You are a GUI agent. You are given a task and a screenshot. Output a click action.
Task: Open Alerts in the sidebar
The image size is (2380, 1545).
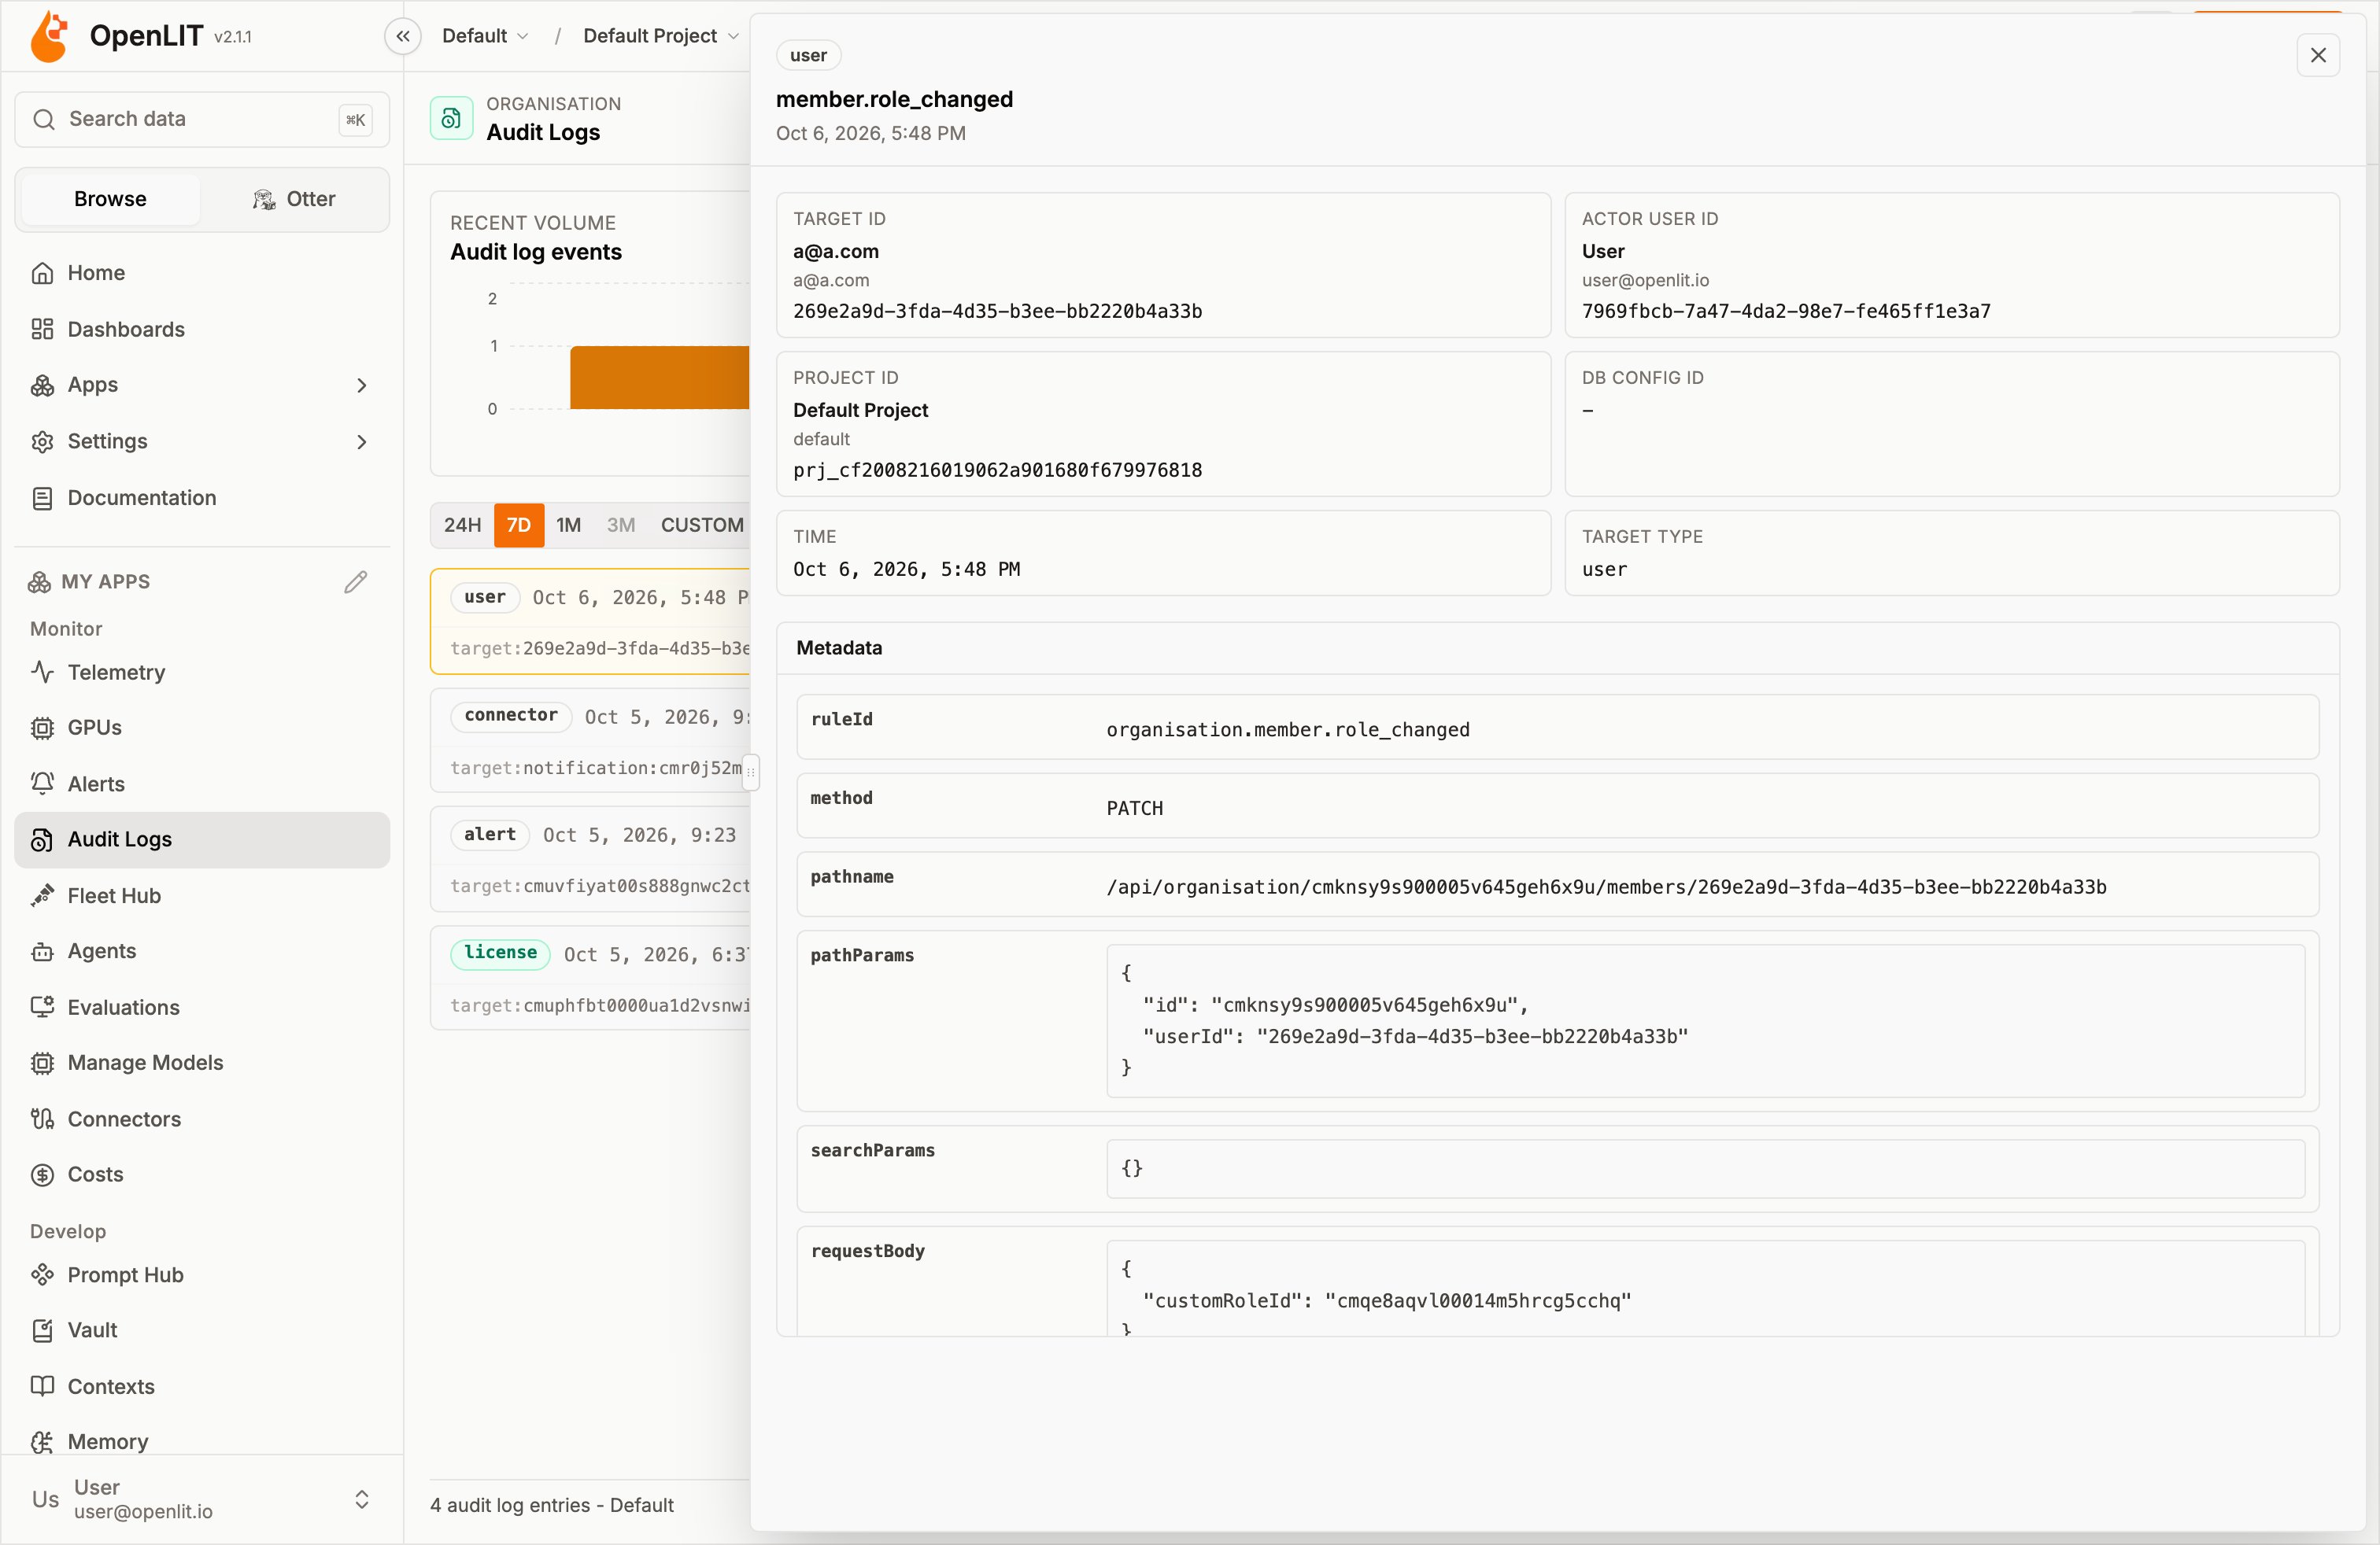[201, 784]
